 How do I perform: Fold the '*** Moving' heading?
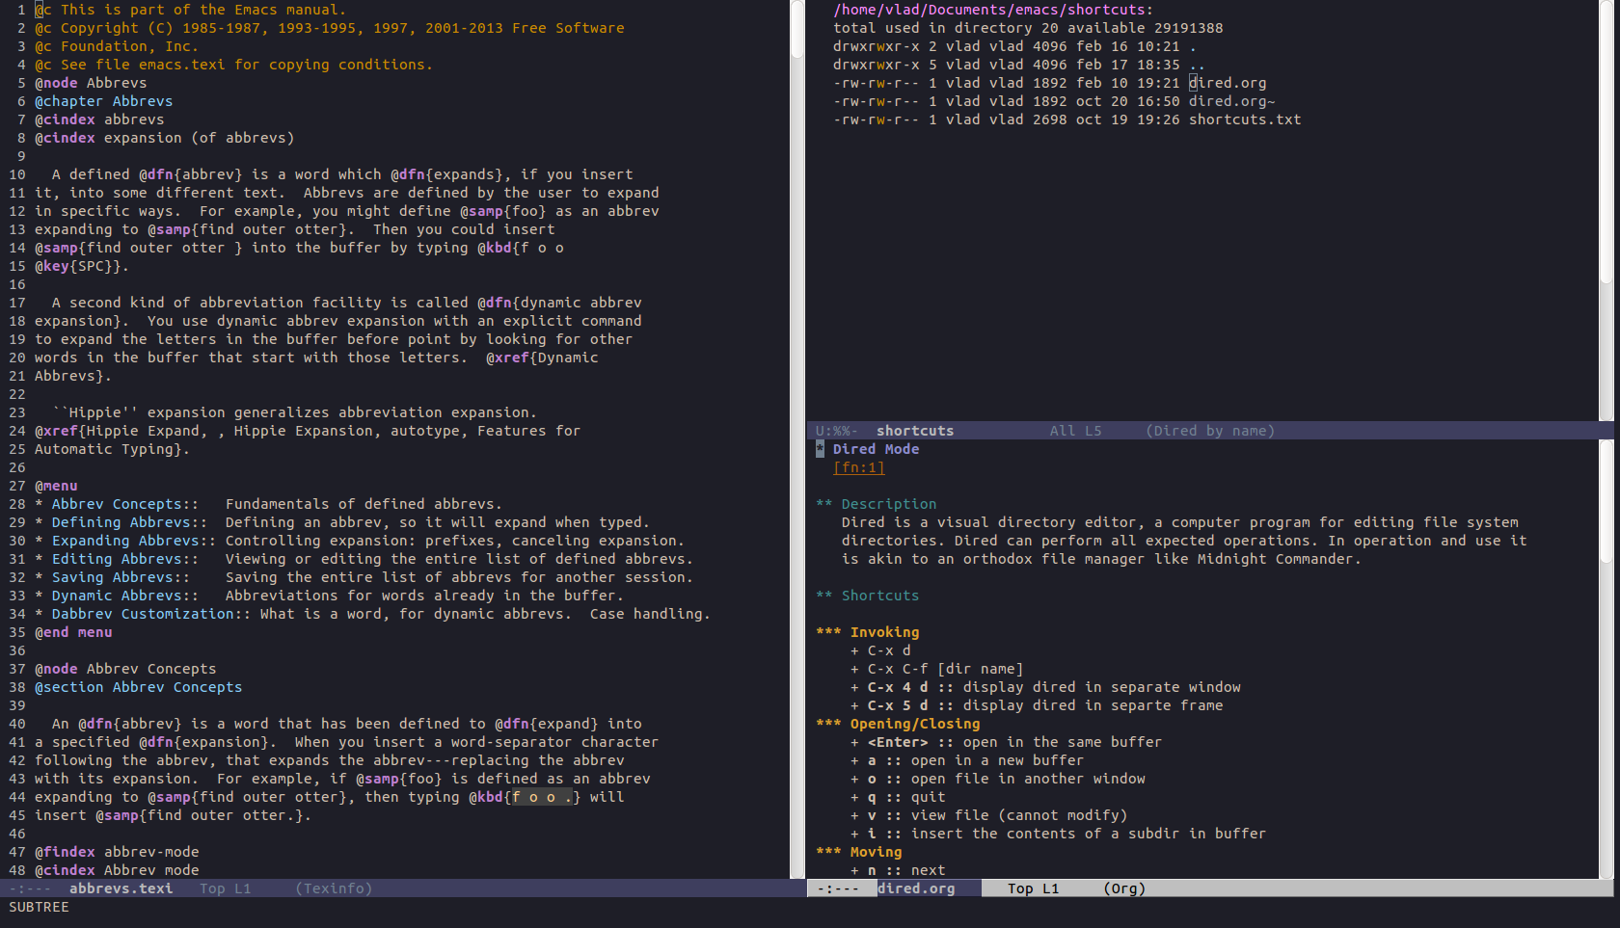tap(875, 852)
